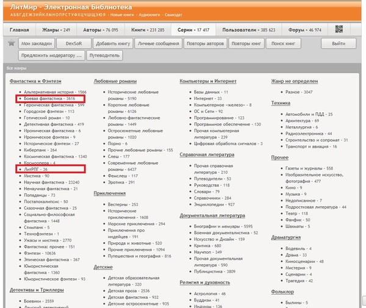Click the star favorites icon

[x=11, y=43]
